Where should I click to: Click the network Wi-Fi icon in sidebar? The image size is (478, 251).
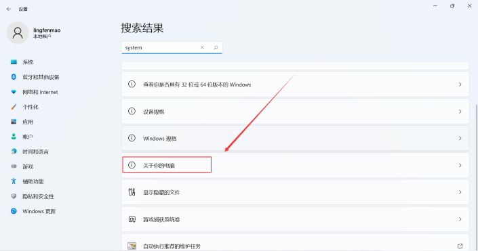(14, 92)
